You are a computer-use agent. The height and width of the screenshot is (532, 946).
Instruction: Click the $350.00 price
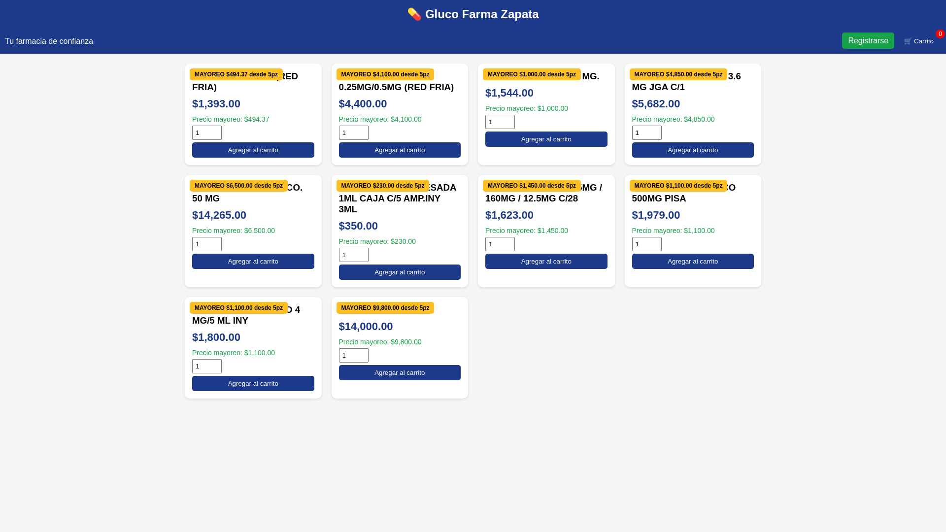[358, 226]
